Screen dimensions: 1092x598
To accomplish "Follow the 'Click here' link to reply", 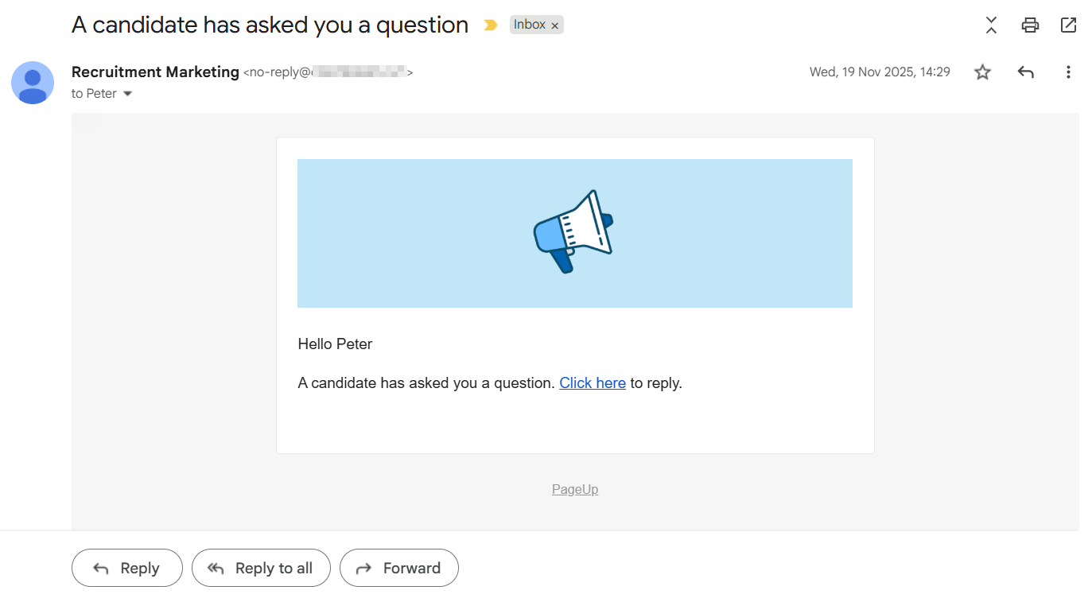I will (x=592, y=383).
